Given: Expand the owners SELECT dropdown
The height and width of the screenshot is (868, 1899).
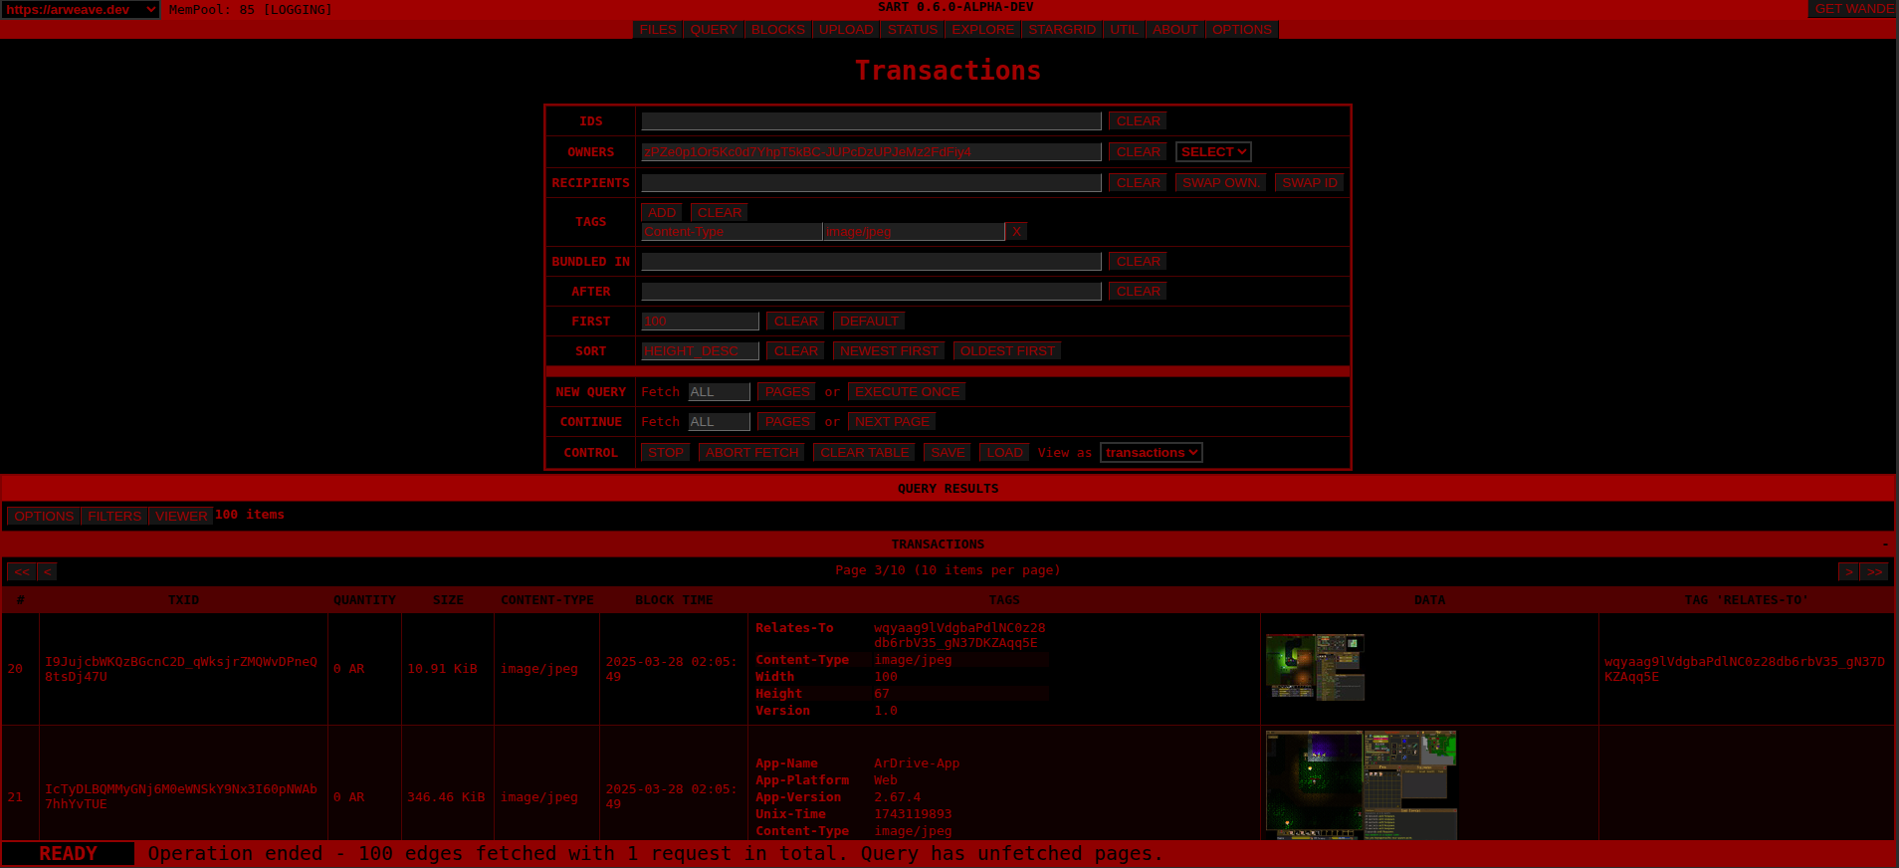Looking at the screenshot, I should click(1212, 152).
